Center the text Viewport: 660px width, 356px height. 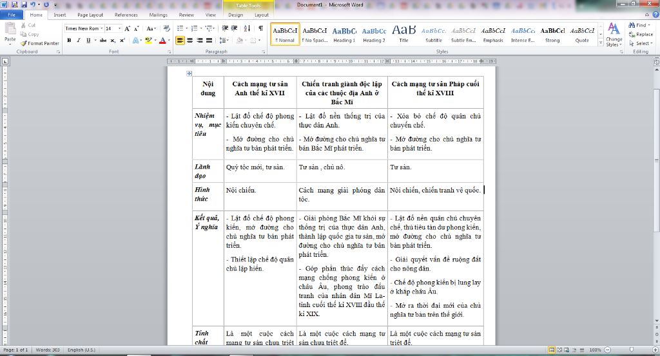click(x=190, y=41)
